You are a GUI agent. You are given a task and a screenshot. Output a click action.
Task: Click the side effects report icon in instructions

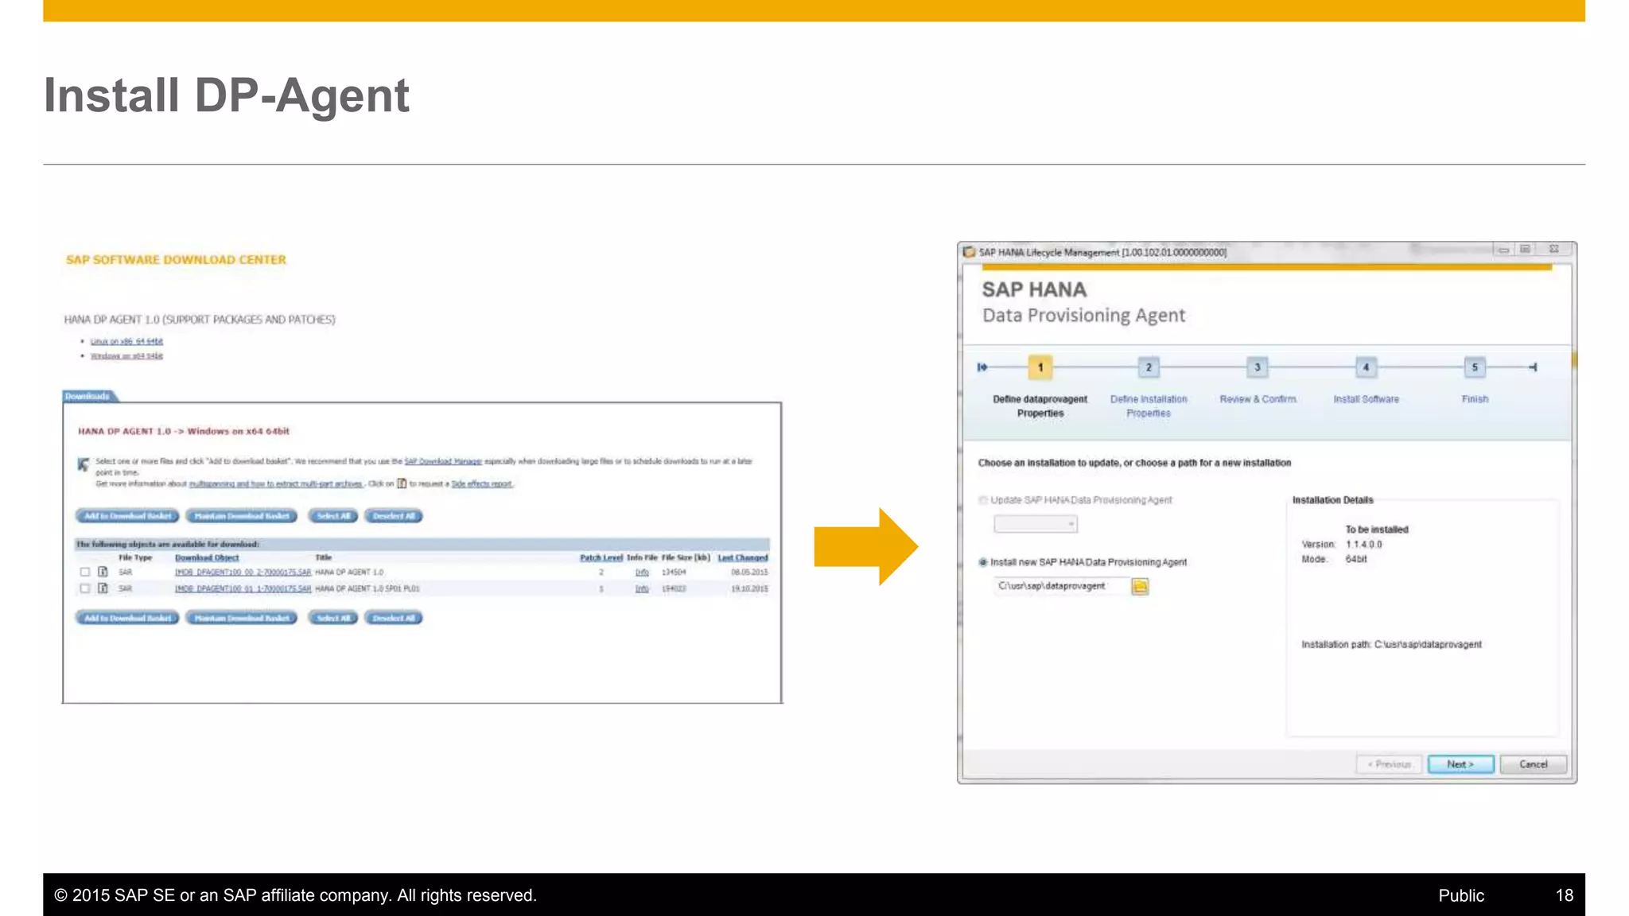pyautogui.click(x=402, y=483)
